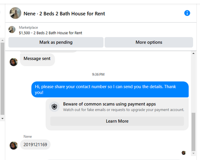The image size is (200, 160).
Task: Click Nene's avatar beside the phone number
Action: 14,146
